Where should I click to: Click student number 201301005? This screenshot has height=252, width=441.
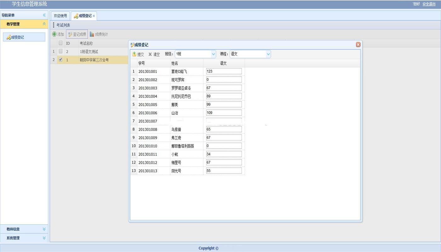click(x=148, y=105)
